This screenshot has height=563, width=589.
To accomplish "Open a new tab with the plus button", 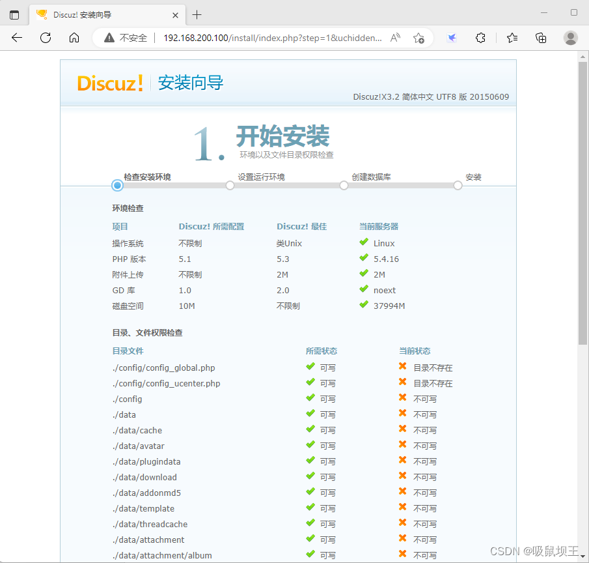I will 197,14.
